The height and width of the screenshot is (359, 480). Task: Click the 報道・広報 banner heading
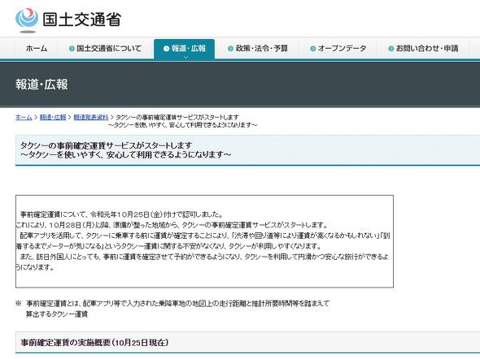click(x=41, y=84)
